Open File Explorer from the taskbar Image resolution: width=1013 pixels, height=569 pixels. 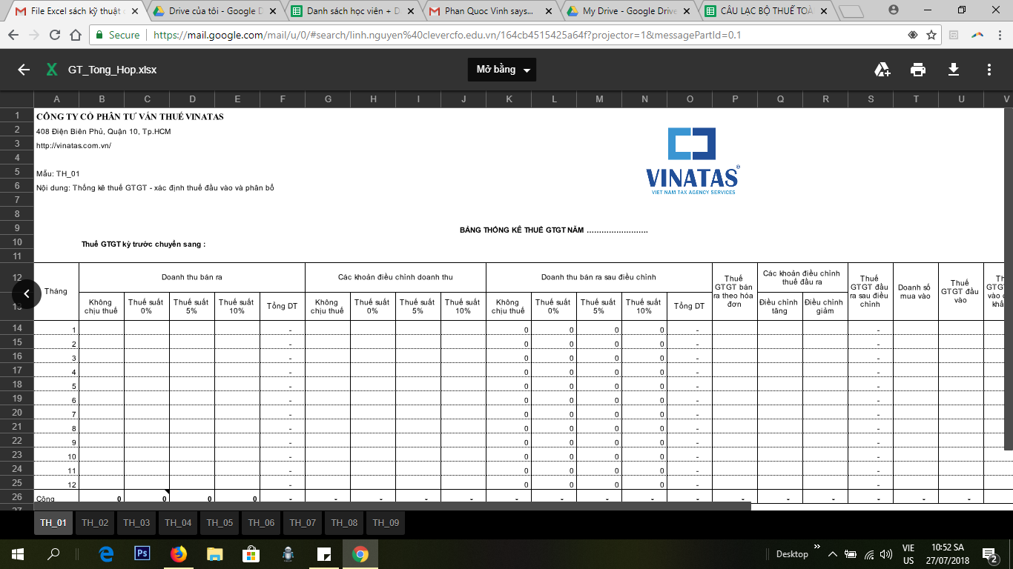pyautogui.click(x=214, y=553)
